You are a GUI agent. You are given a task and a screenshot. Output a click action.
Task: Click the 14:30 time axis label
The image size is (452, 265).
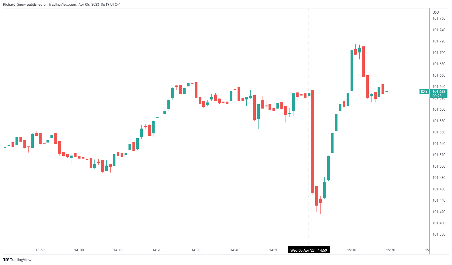(196, 250)
